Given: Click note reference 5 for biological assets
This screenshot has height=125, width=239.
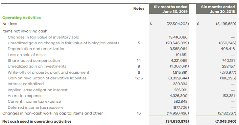Looking at the screenshot, I should click(x=139, y=43).
